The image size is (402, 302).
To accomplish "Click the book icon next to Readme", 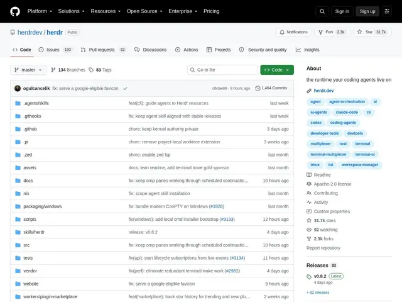I will [309, 175].
